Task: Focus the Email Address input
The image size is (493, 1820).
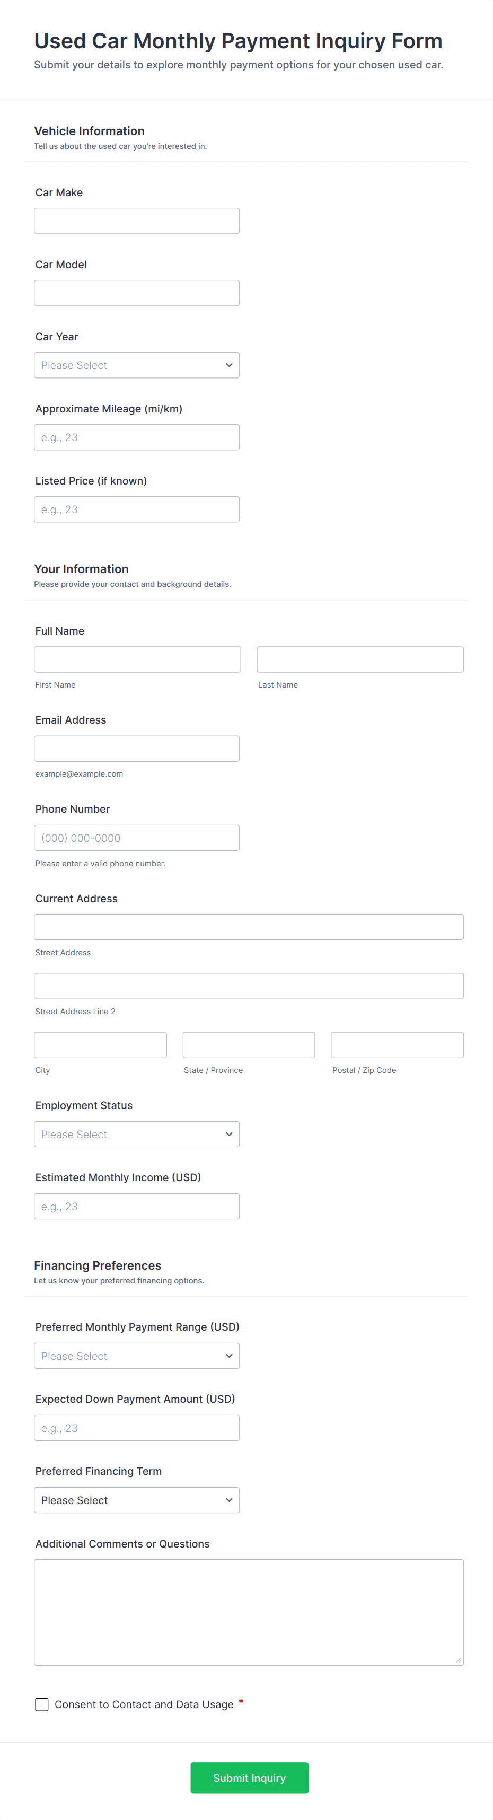Action: click(x=136, y=749)
